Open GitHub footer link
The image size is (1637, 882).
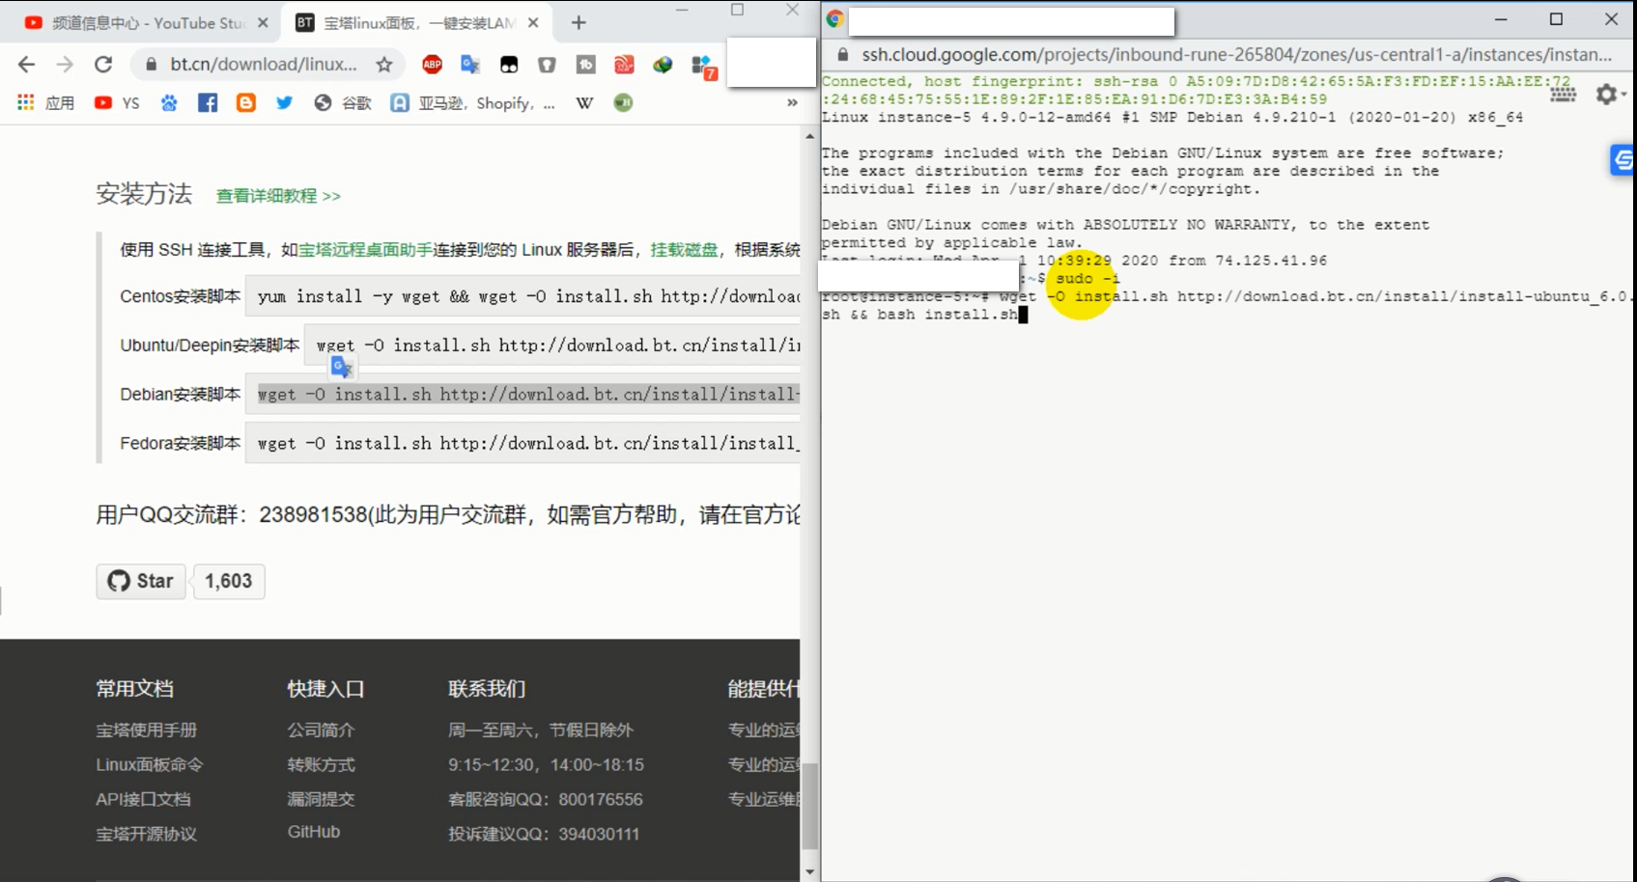tap(314, 832)
